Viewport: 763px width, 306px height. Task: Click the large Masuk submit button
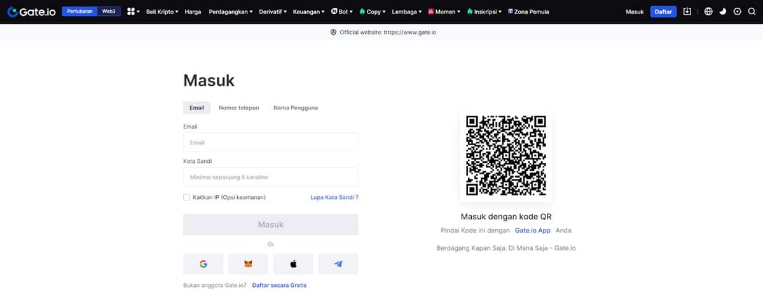tap(270, 225)
